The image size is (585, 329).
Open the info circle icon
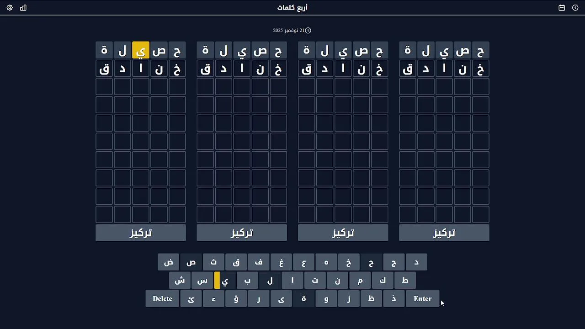coord(575,8)
